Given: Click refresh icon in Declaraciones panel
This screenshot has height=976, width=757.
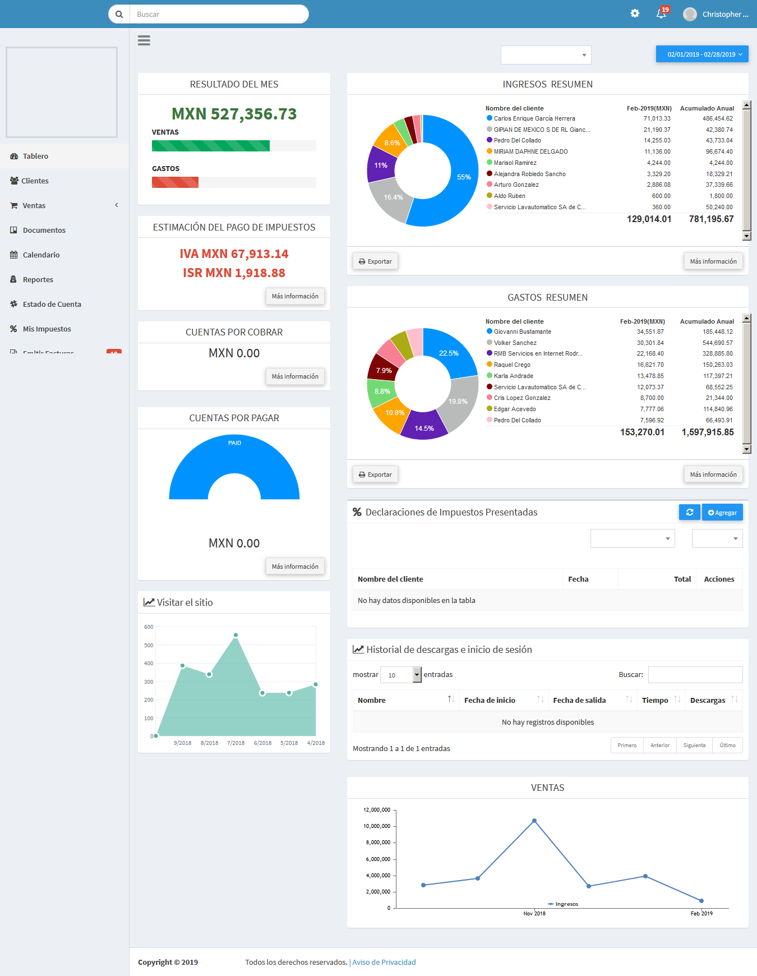Looking at the screenshot, I should [690, 512].
